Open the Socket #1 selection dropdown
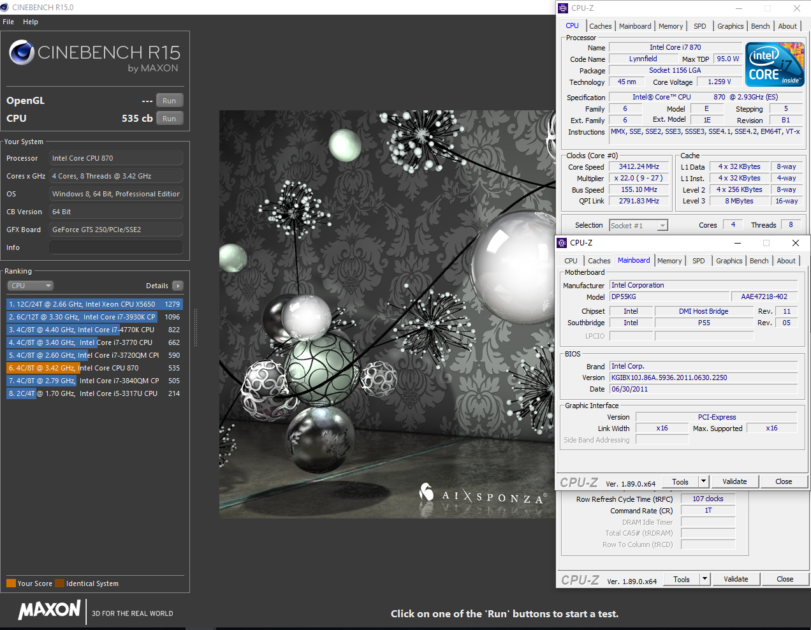The height and width of the screenshot is (630, 811). (638, 225)
